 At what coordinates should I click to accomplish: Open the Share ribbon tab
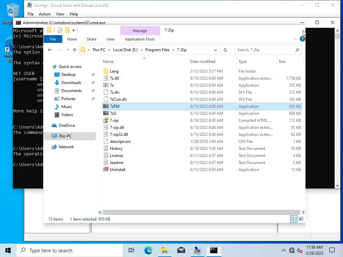[x=91, y=39]
